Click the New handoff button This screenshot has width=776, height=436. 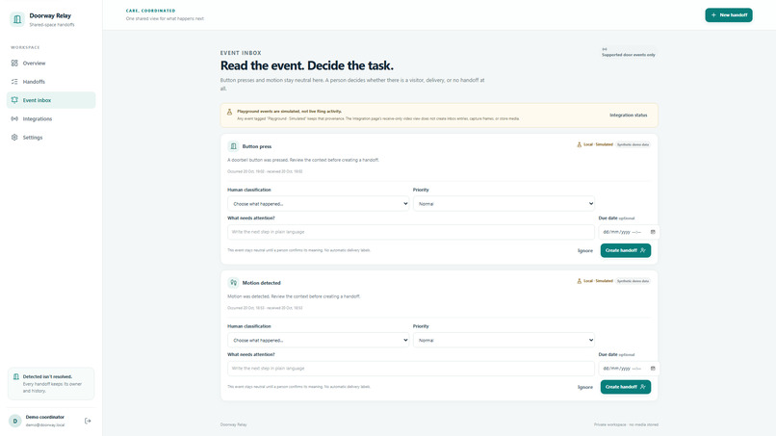[729, 15]
